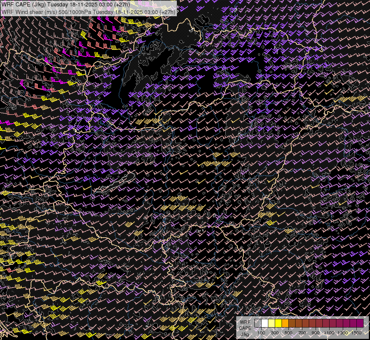Click the legend label "500"
Screen dimensions: 370x340
tap(288, 333)
